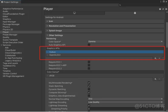
Task: Open the Player preset selector icon
Action: 163,9
